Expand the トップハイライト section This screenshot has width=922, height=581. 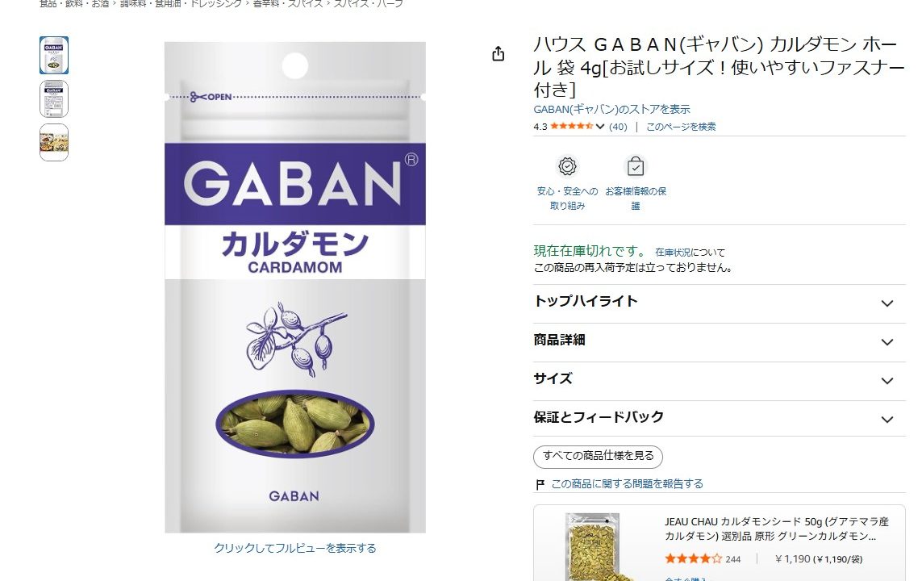point(720,303)
